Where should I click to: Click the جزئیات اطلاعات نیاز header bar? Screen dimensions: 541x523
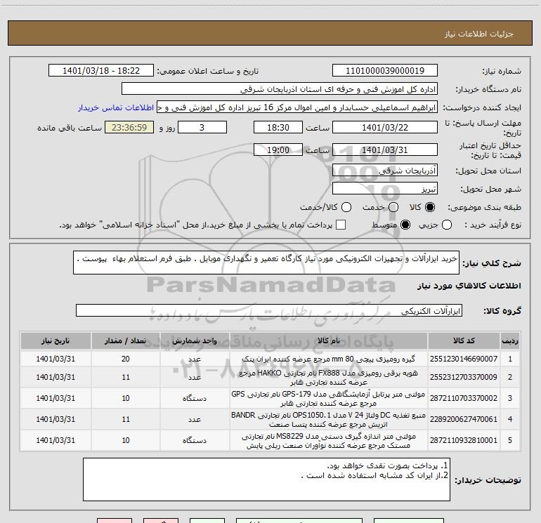(x=270, y=34)
